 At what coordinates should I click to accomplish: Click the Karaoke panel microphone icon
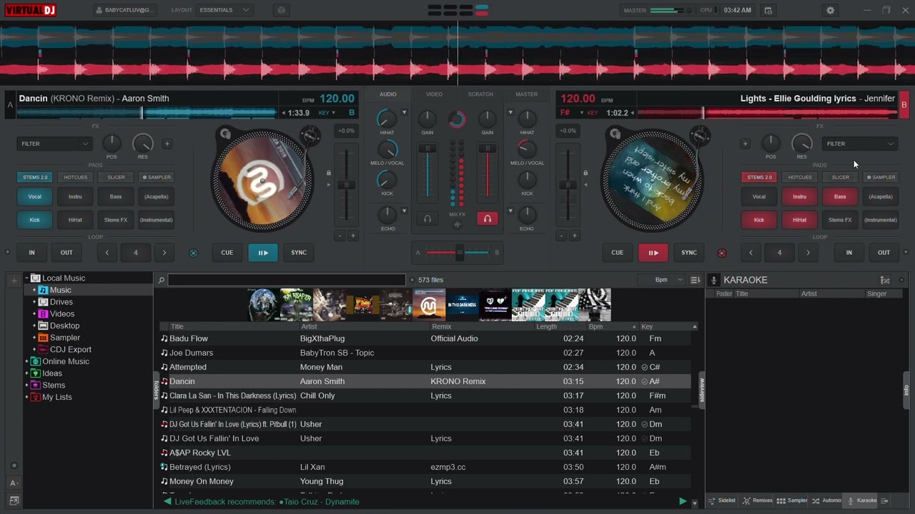[713, 280]
